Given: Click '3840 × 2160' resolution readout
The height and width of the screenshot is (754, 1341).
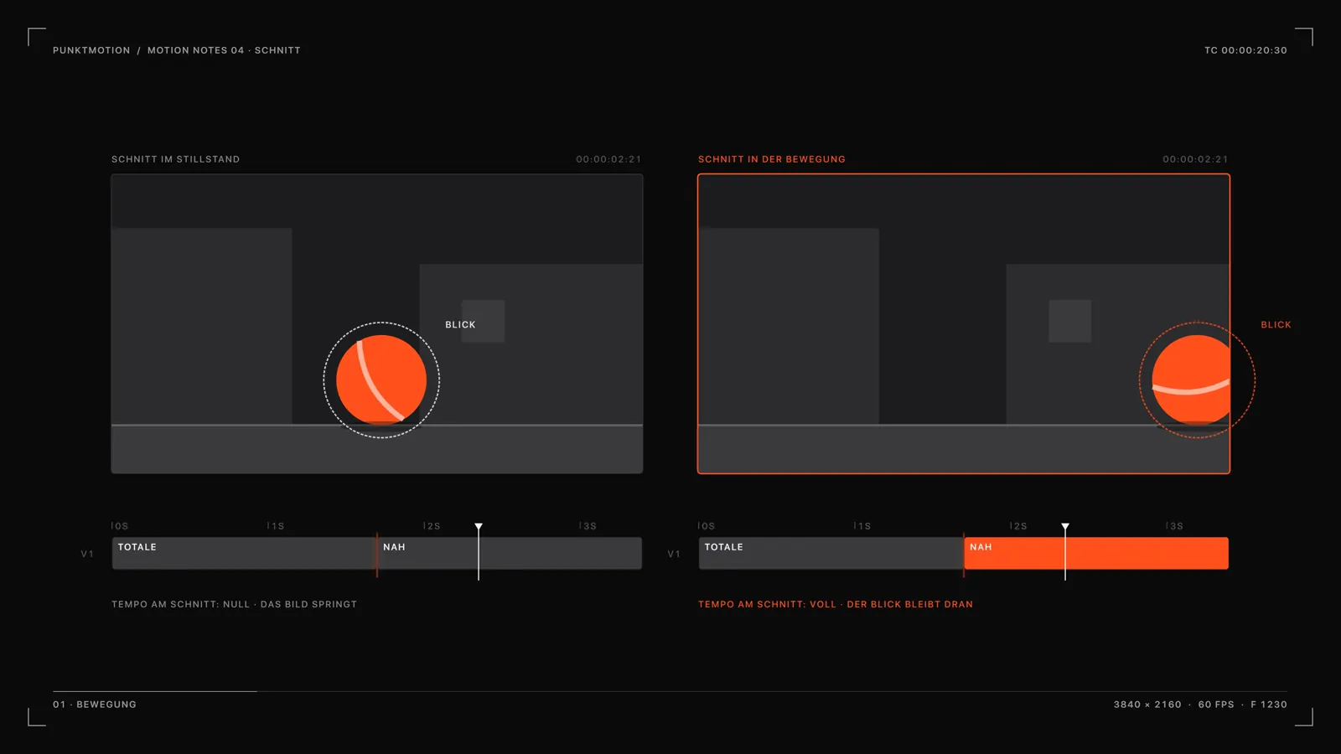Looking at the screenshot, I should 1147,705.
